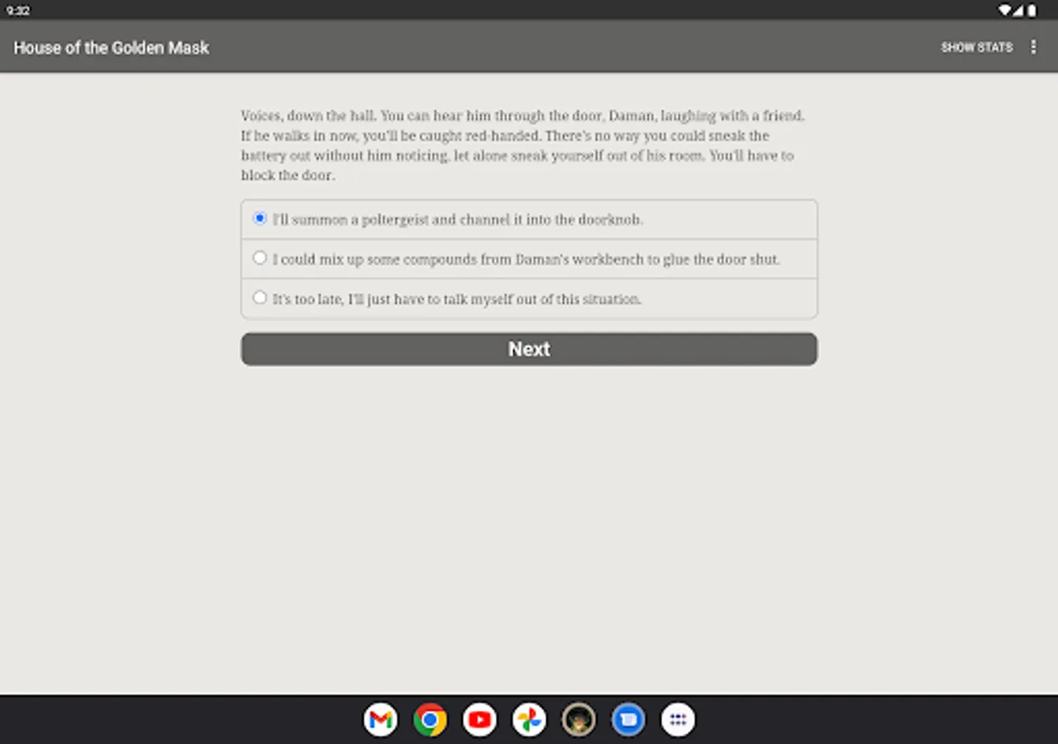Open SHOW STATS in the app bar
This screenshot has width=1058, height=744.
(x=977, y=47)
